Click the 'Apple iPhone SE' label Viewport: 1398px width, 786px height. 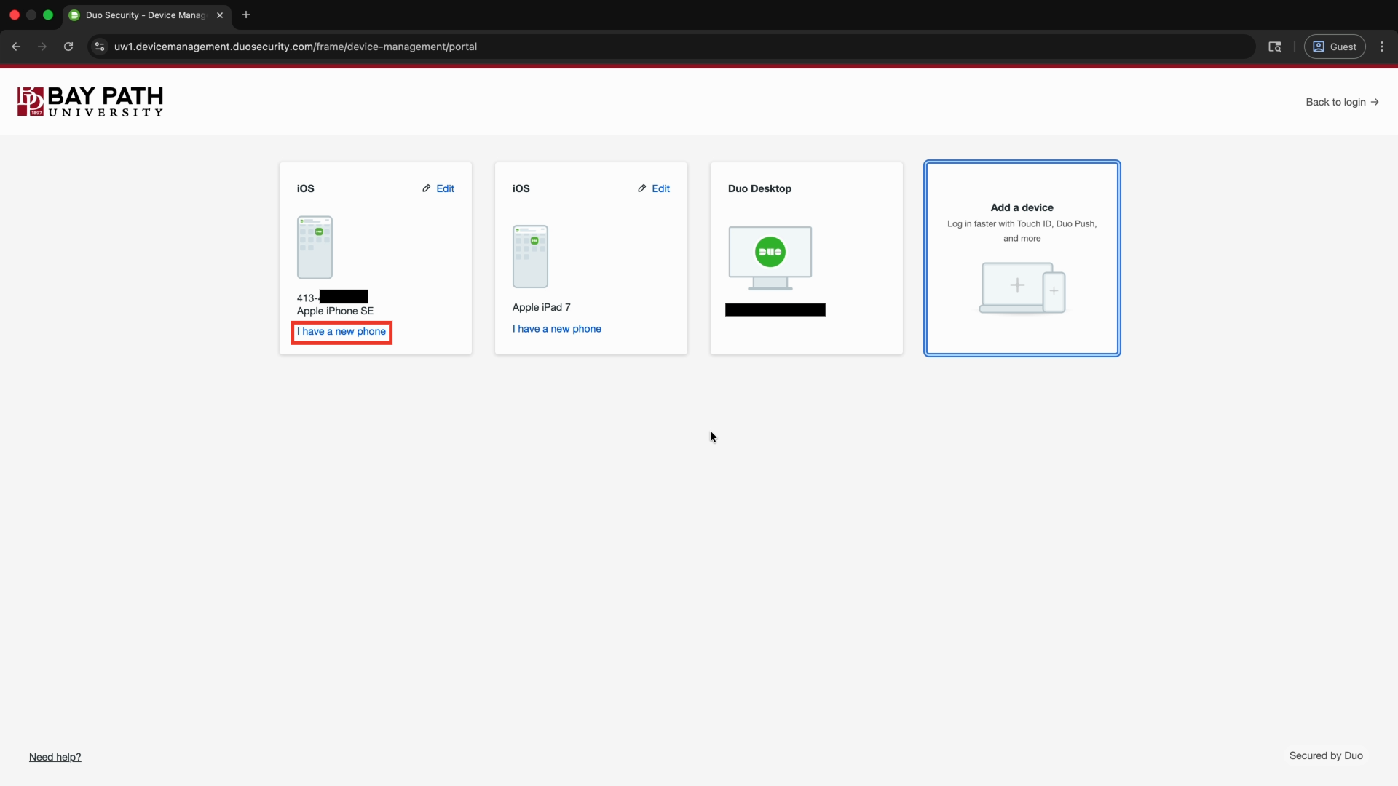[335, 311]
